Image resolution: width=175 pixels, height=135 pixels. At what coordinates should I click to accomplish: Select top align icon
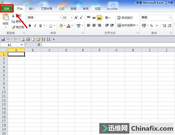pos(89,18)
